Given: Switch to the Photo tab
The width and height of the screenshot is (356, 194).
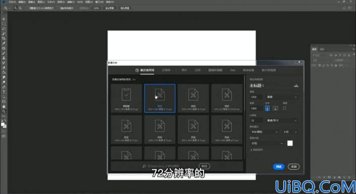Looking at the screenshot, I should (x=184, y=70).
